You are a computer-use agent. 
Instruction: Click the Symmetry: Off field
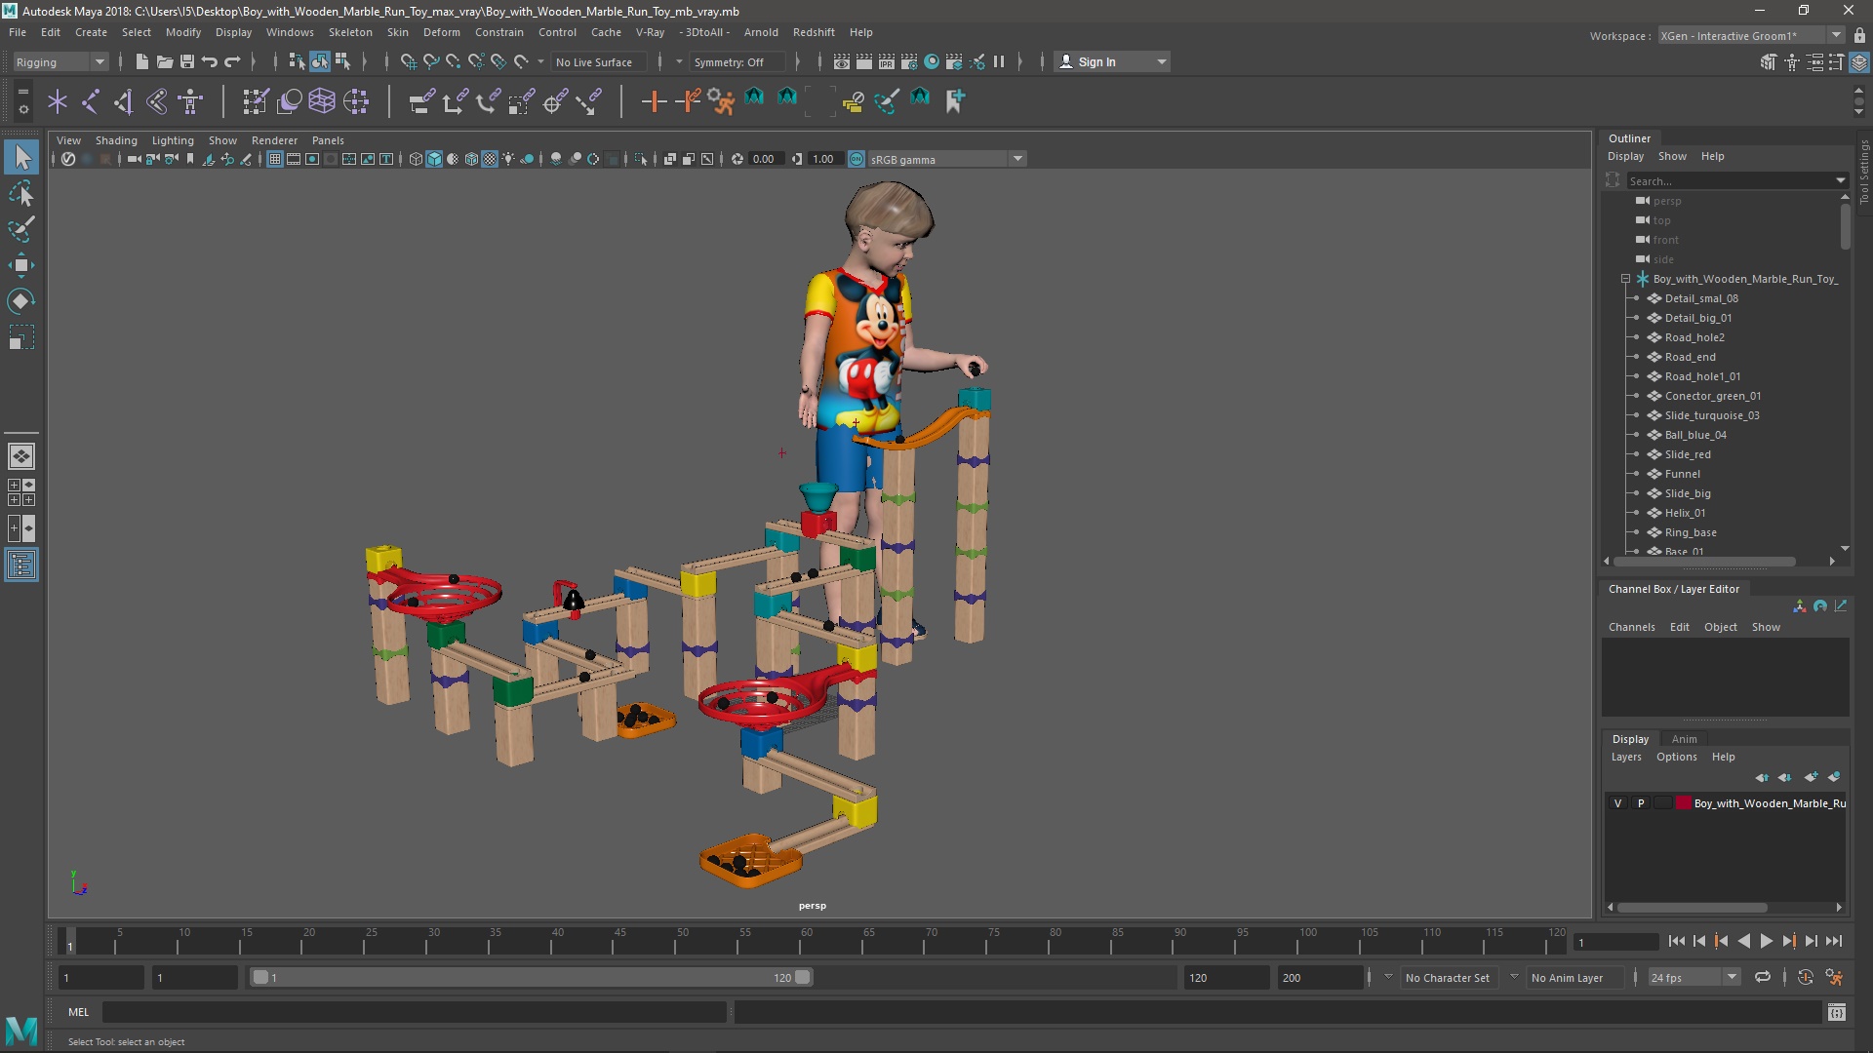click(737, 61)
